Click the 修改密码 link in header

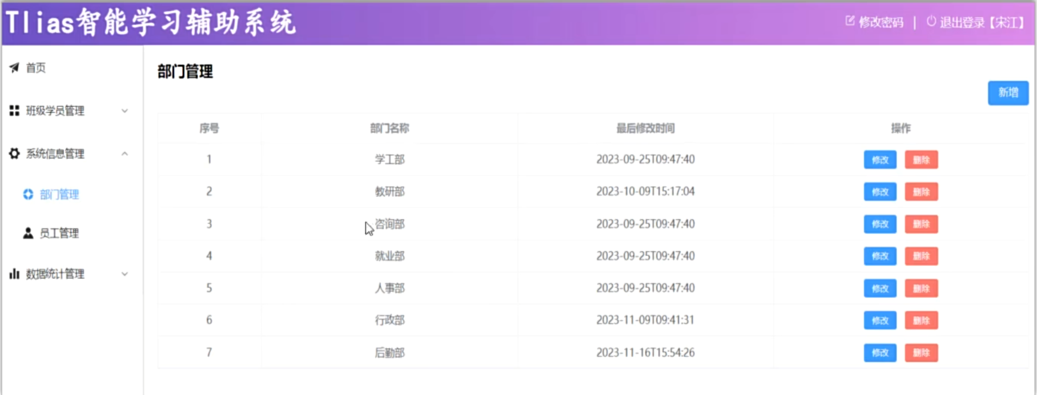coord(881,22)
